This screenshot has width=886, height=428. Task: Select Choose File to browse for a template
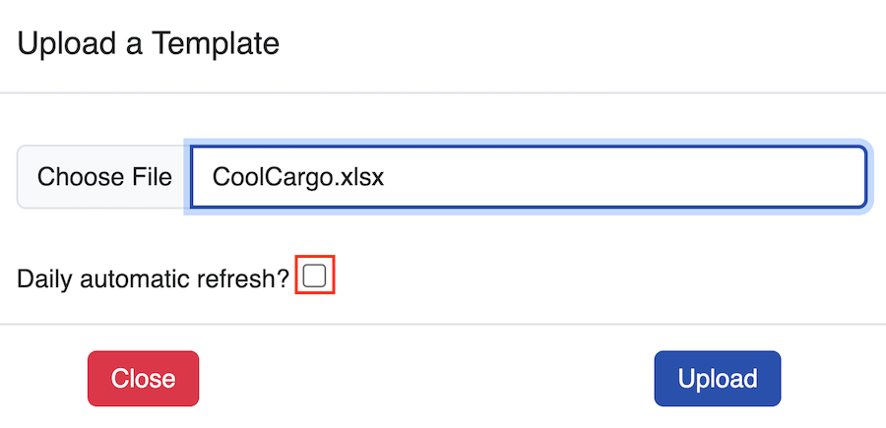click(x=103, y=177)
